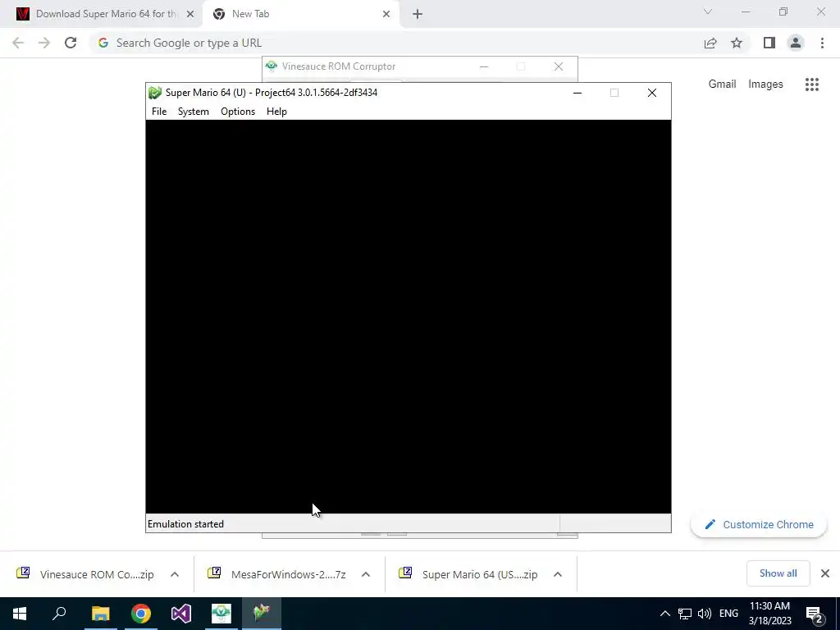Close the Project64 window
Image resolution: width=840 pixels, height=630 pixels.
[652, 93]
